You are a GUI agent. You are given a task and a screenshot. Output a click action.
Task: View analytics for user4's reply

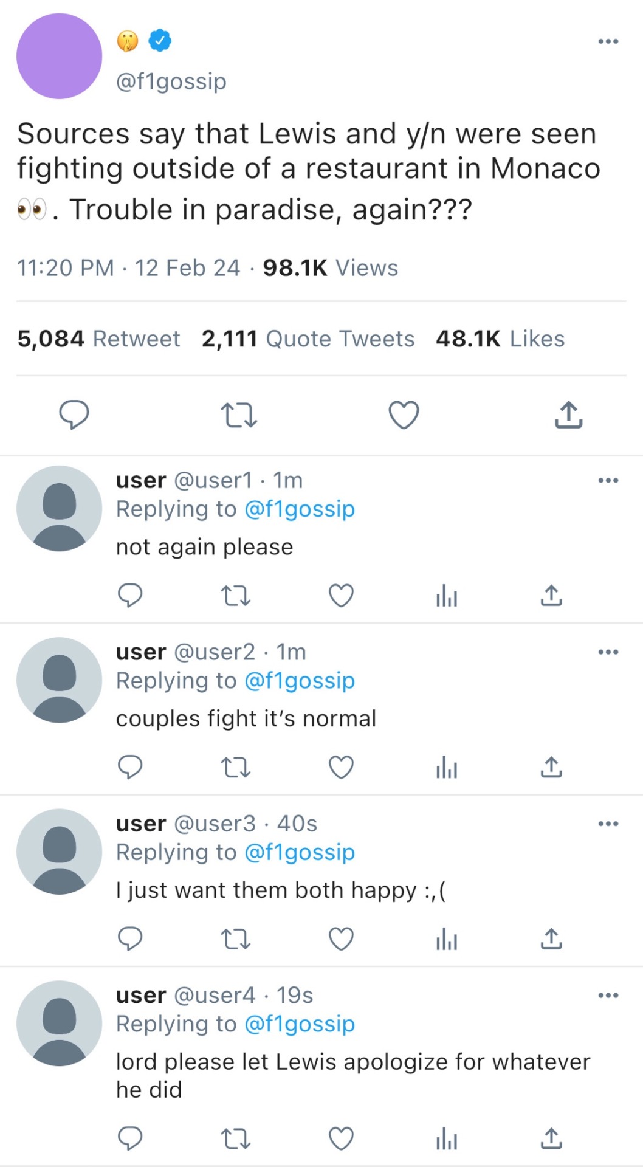446,1138
